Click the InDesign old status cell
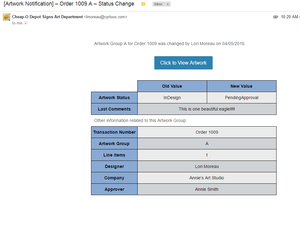This screenshot has width=300, height=230. click(172, 98)
